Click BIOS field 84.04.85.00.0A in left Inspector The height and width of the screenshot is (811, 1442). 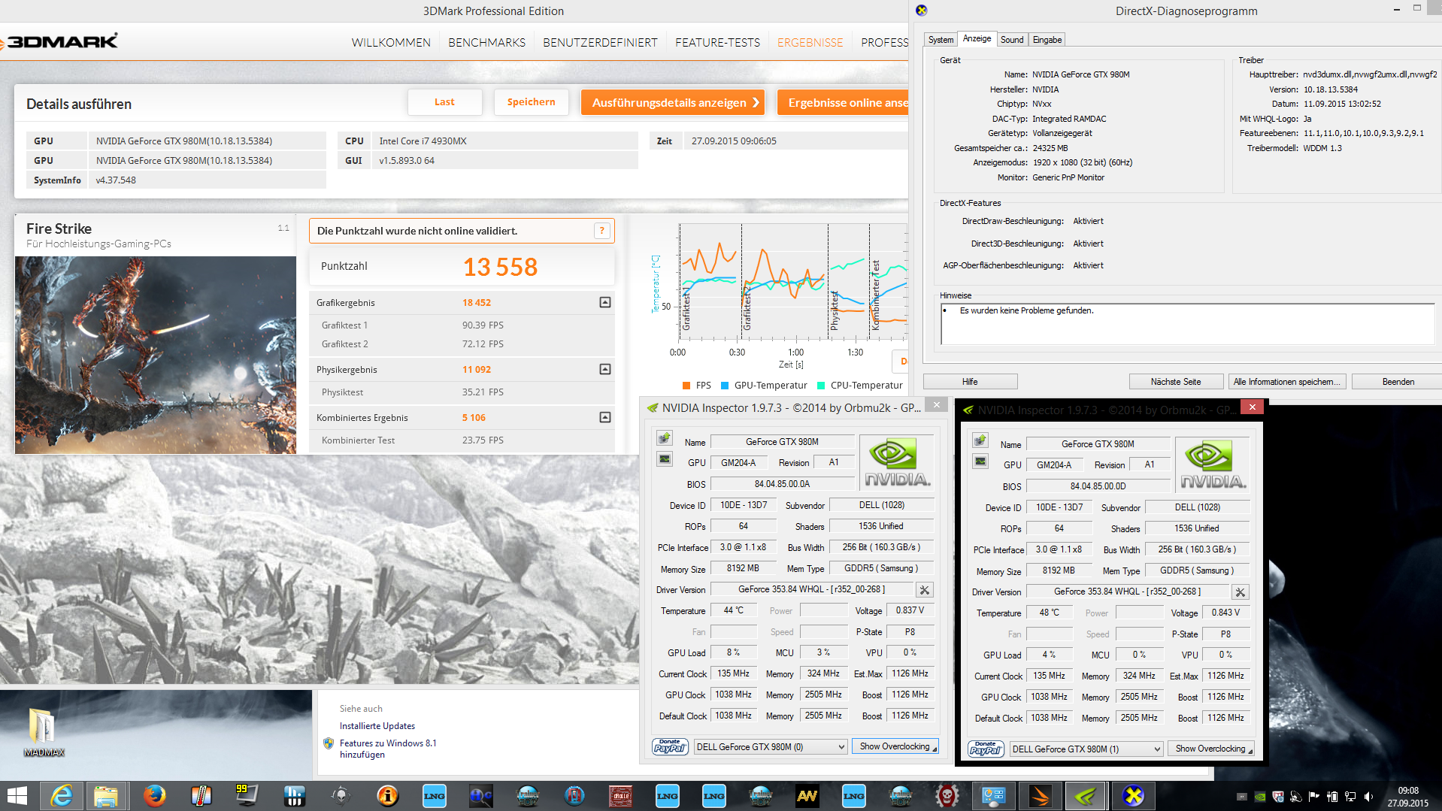pos(783,484)
